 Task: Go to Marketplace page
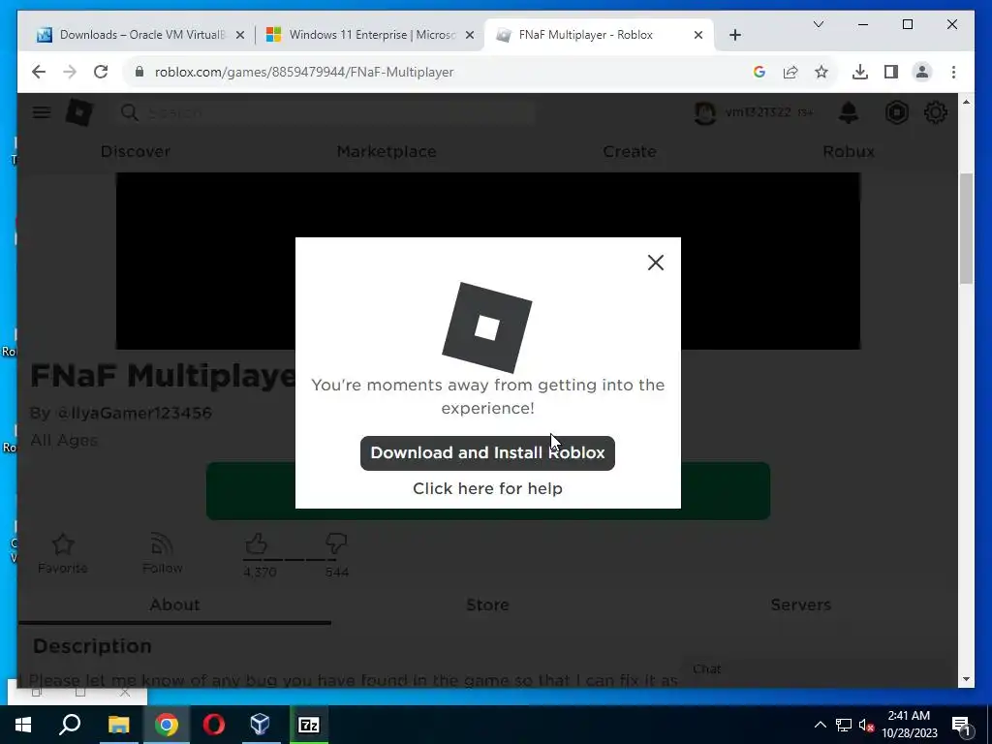pyautogui.click(x=387, y=151)
